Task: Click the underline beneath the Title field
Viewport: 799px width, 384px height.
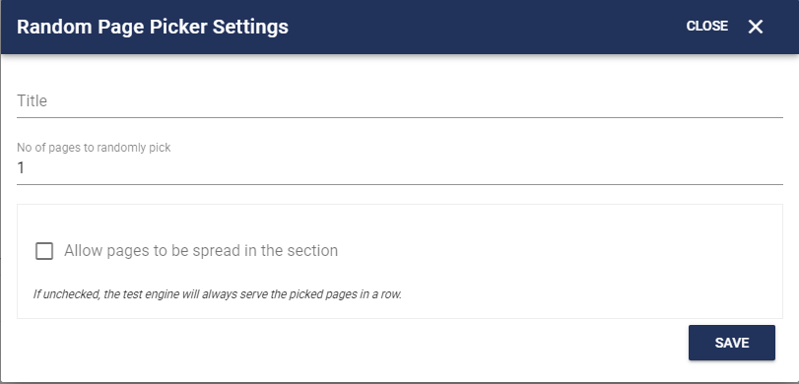Action: [x=400, y=117]
